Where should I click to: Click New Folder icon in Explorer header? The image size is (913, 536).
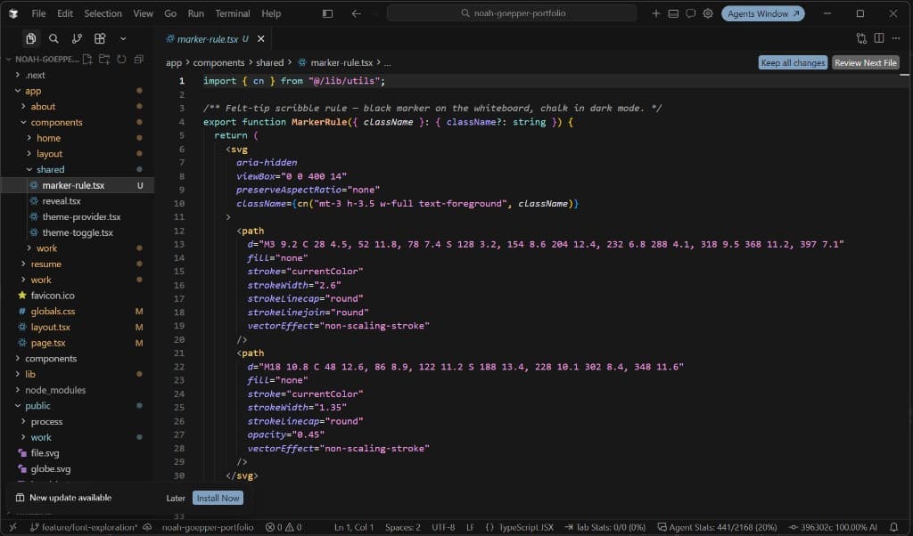(x=104, y=59)
